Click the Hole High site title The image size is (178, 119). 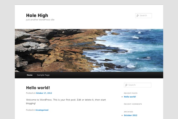pos(37,15)
